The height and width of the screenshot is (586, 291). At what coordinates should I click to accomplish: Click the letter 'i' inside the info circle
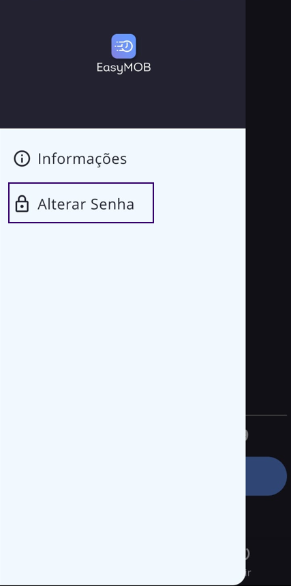22,159
